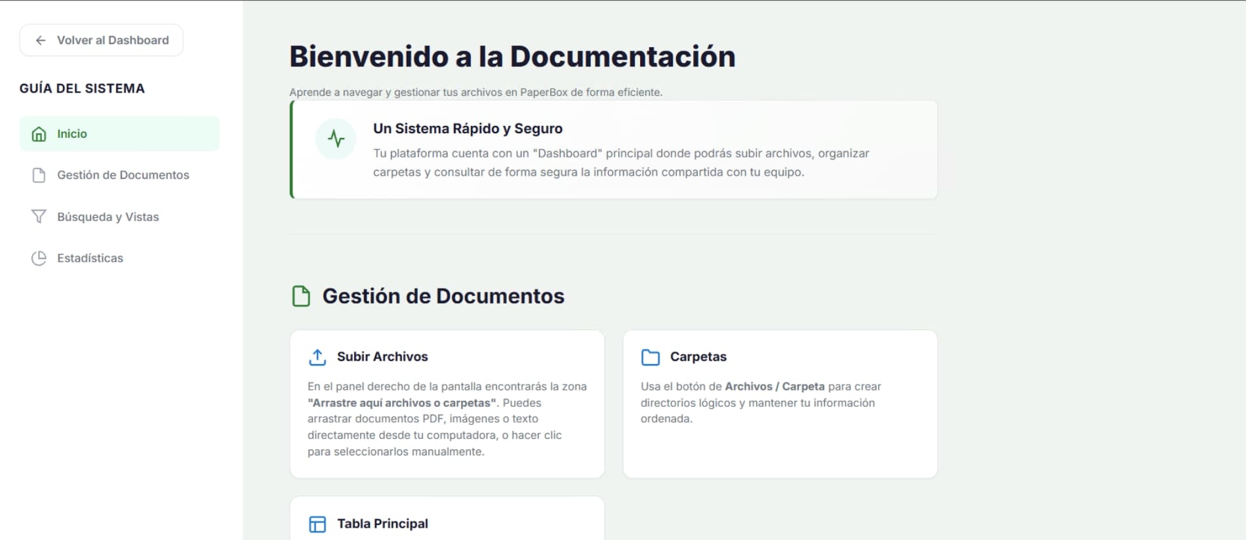Click the back arrow icon beside Volver al Dashboard
This screenshot has height=540, width=1246.
click(x=41, y=41)
